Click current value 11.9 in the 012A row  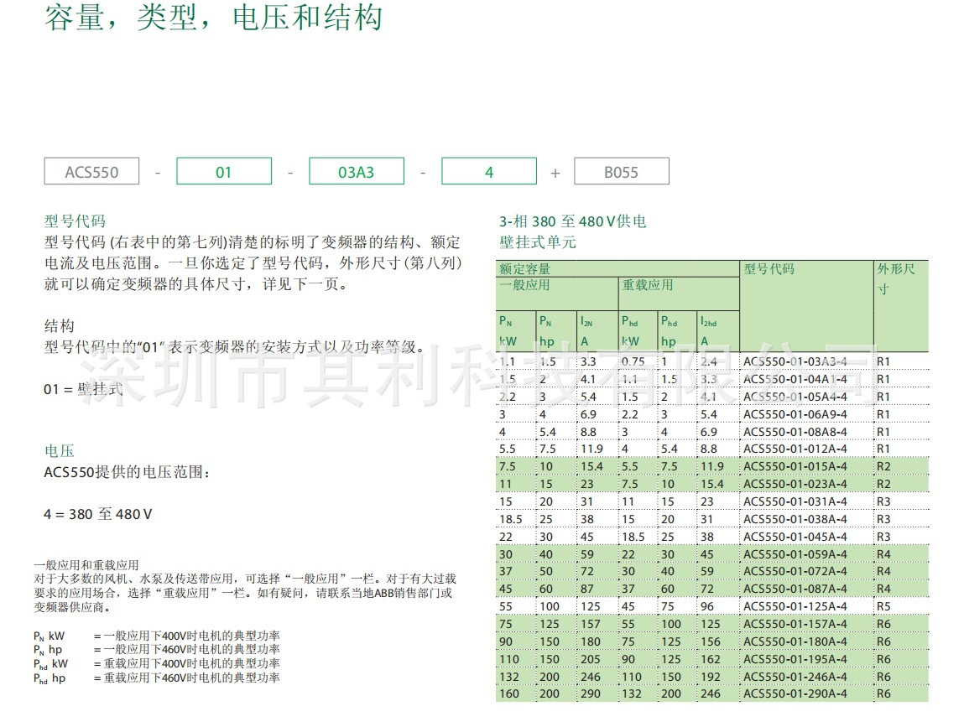click(x=592, y=449)
